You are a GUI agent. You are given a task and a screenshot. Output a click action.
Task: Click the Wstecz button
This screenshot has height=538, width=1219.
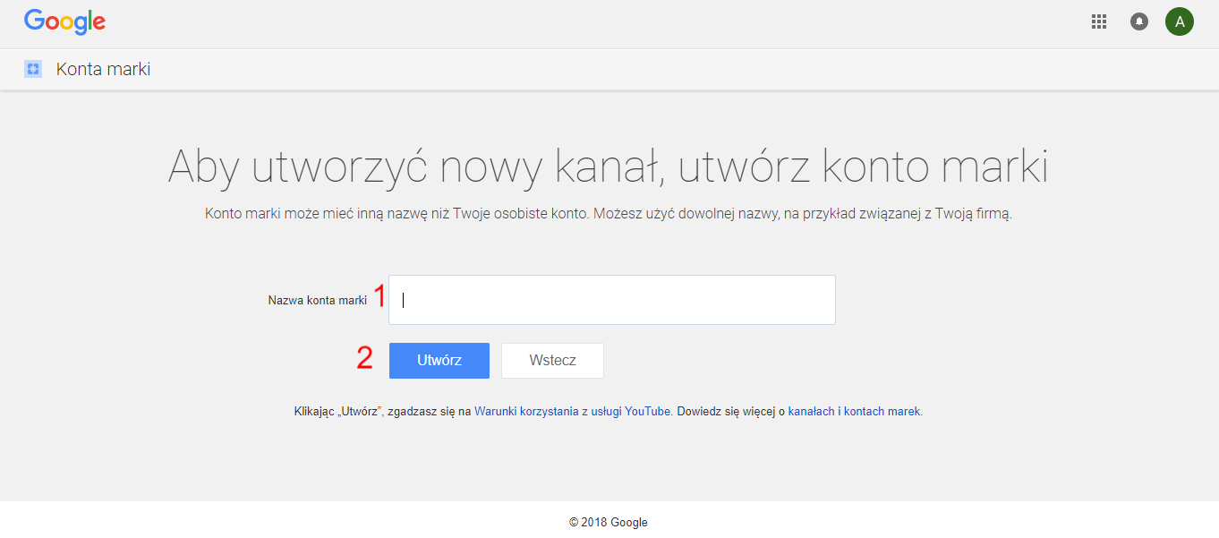click(x=552, y=361)
